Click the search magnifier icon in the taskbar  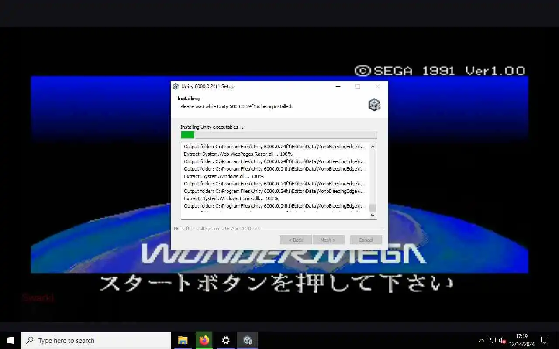point(30,340)
